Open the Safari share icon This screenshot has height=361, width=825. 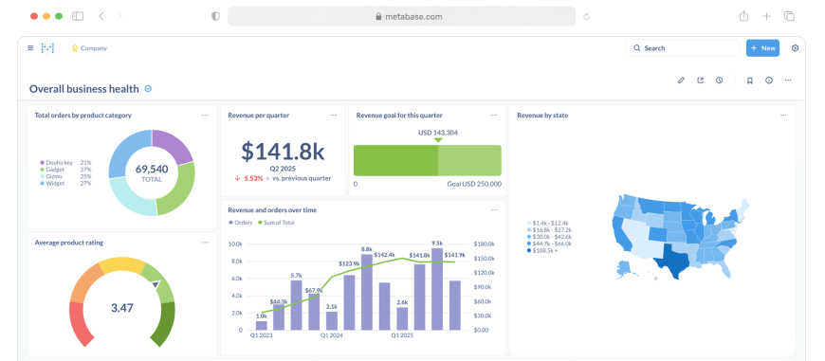743,16
